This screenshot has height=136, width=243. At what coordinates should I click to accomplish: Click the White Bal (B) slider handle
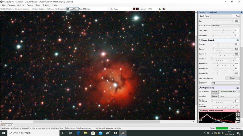tap(218, 73)
